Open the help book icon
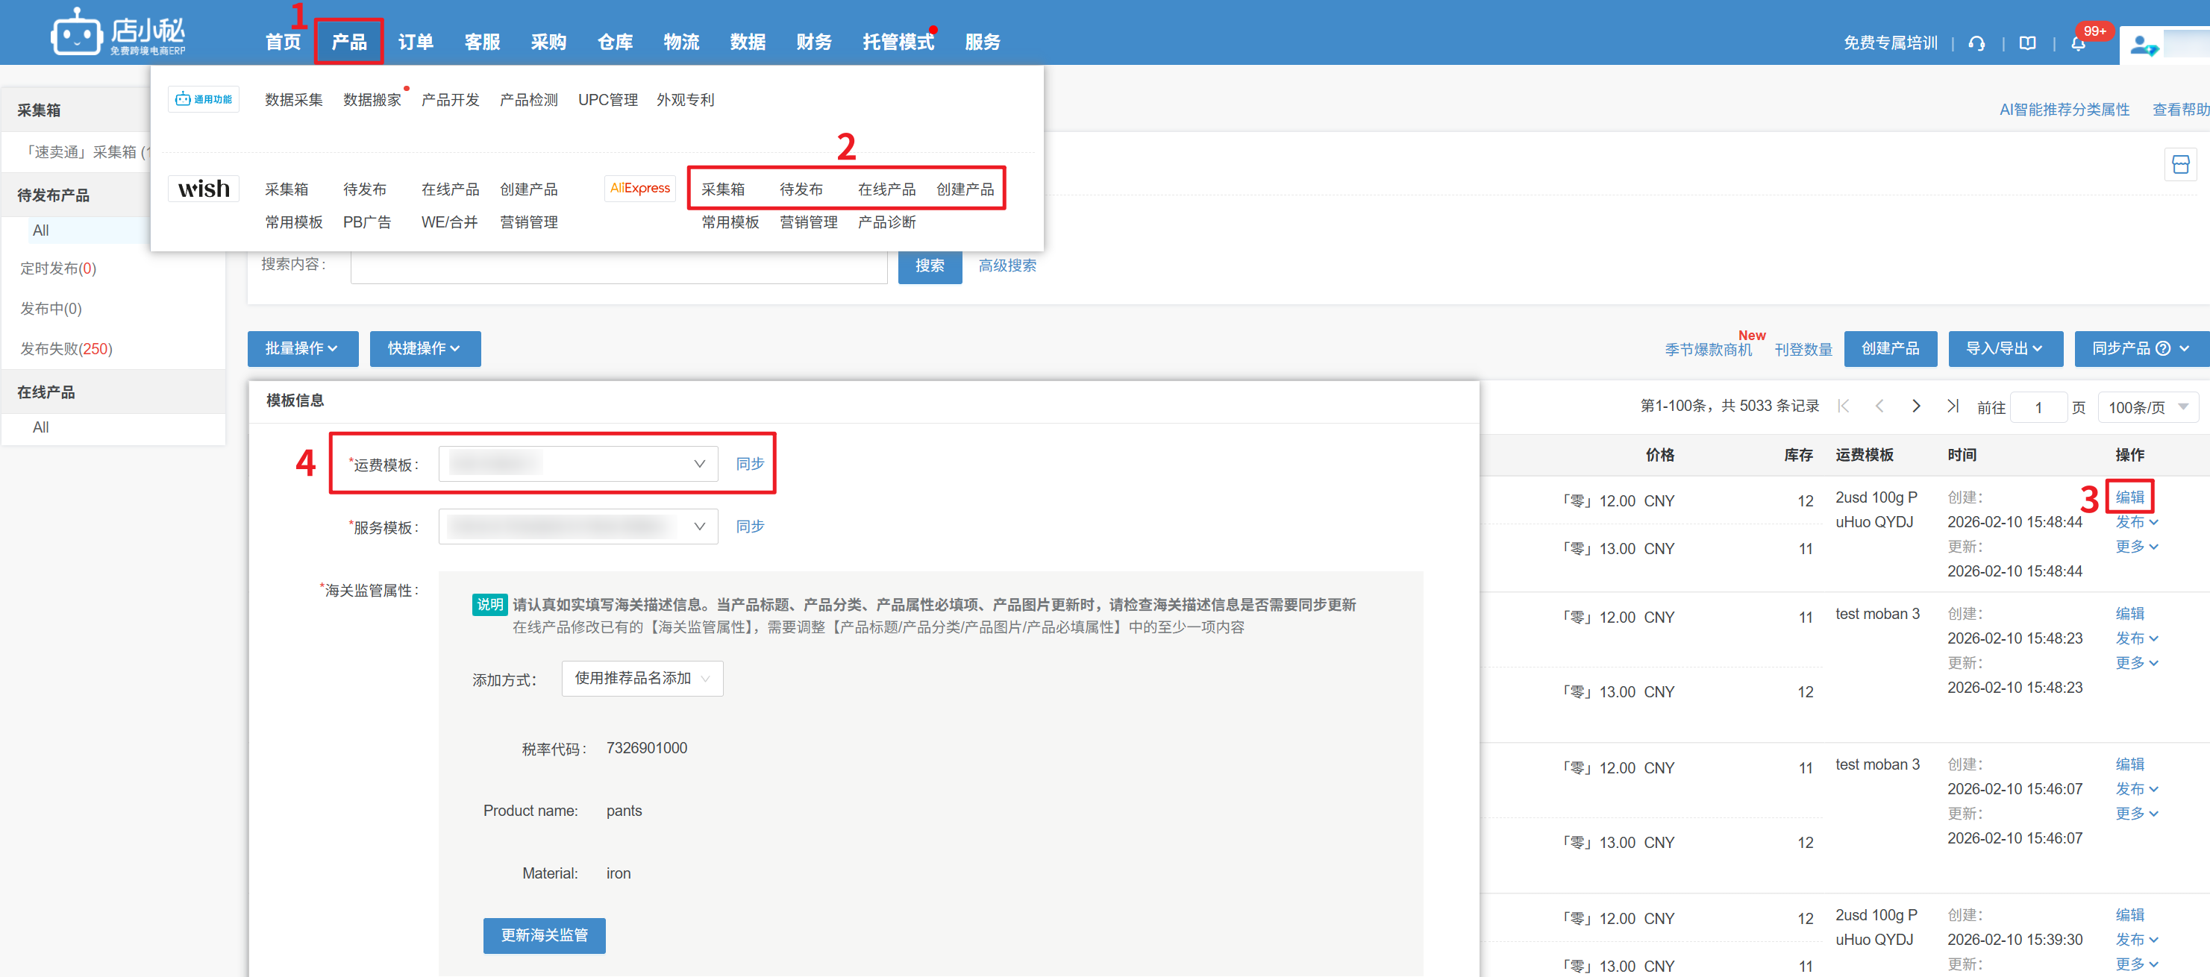Screen dimensions: 2210x977 (2027, 44)
